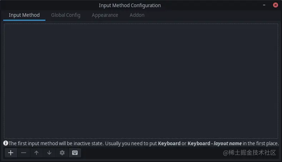This screenshot has width=282, height=162.
Task: Click the info icon beside the hint text
Action: click(6, 143)
